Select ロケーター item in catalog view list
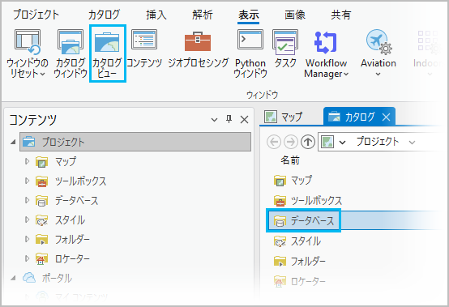Screen dimensions: 449x307 (x=300, y=282)
